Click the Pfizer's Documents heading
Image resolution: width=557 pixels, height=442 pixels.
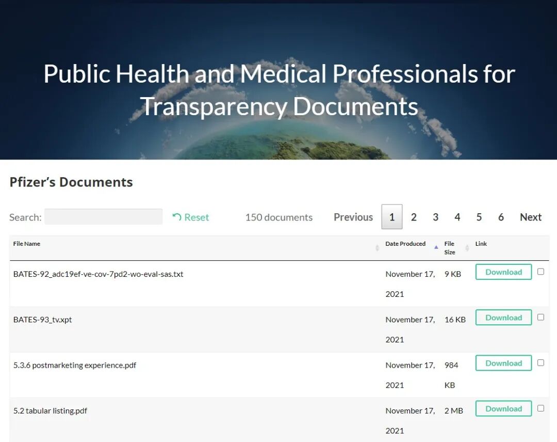point(71,182)
